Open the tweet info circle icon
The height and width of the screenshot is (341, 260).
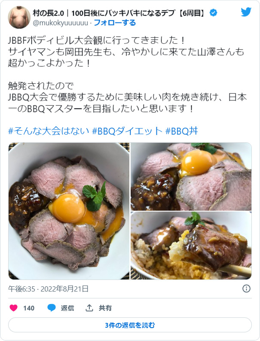pos(246,289)
